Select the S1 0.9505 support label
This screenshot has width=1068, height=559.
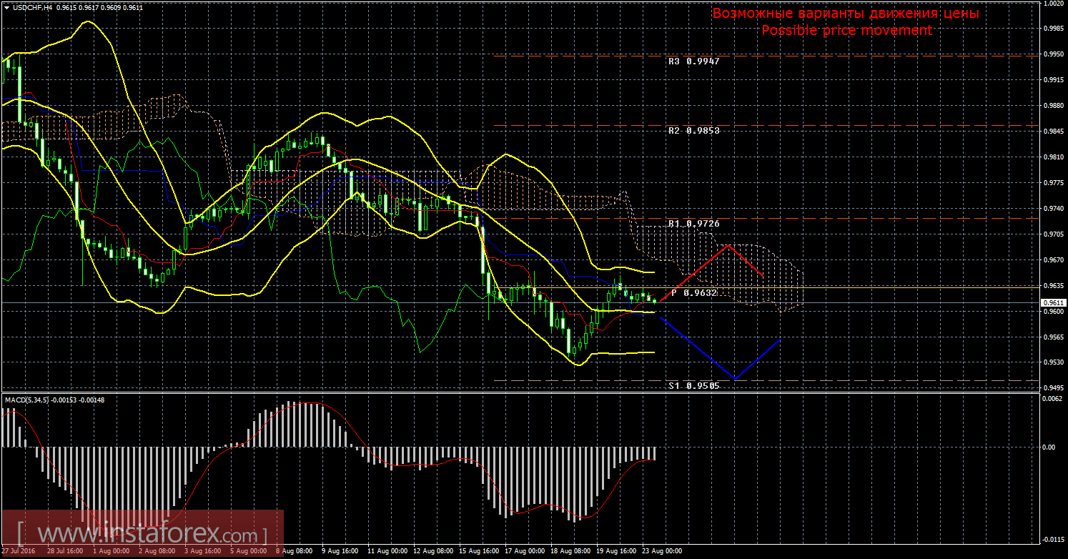click(x=693, y=386)
